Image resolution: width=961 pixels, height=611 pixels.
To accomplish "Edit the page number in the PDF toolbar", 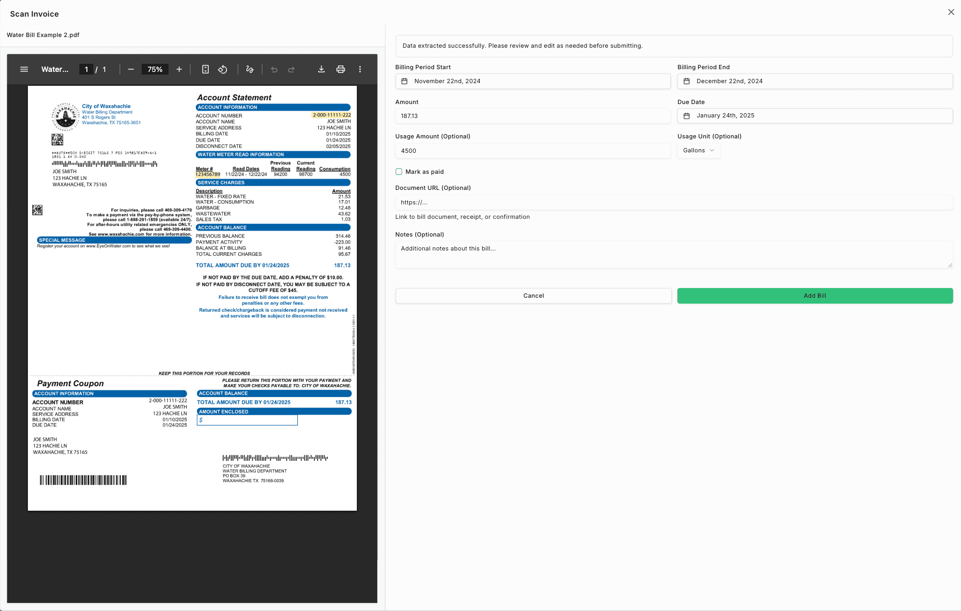I will click(x=86, y=69).
